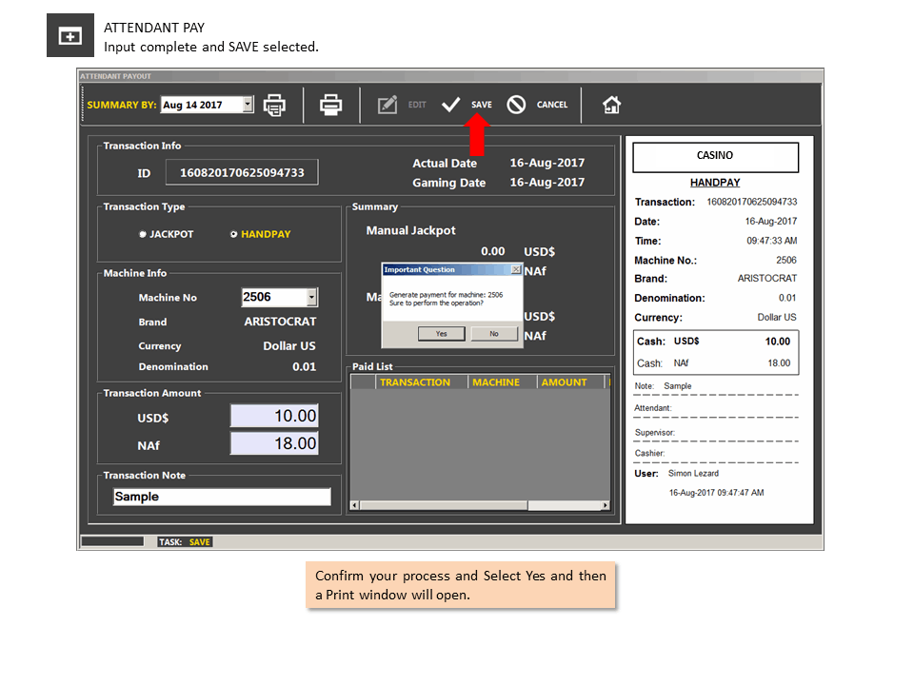Click the white printer icon in toolbar
The height and width of the screenshot is (685, 914).
point(330,105)
